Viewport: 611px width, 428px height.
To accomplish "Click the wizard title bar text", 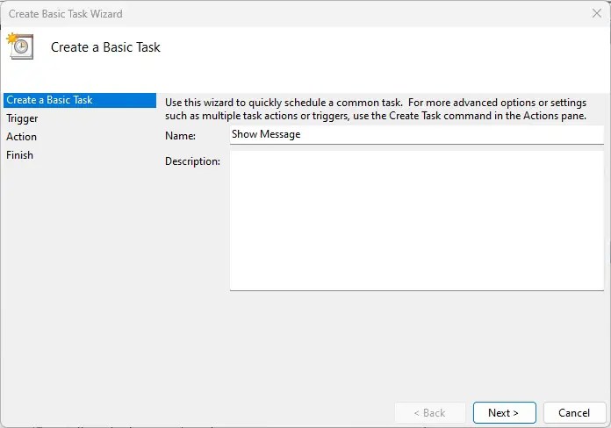I will click(x=66, y=14).
